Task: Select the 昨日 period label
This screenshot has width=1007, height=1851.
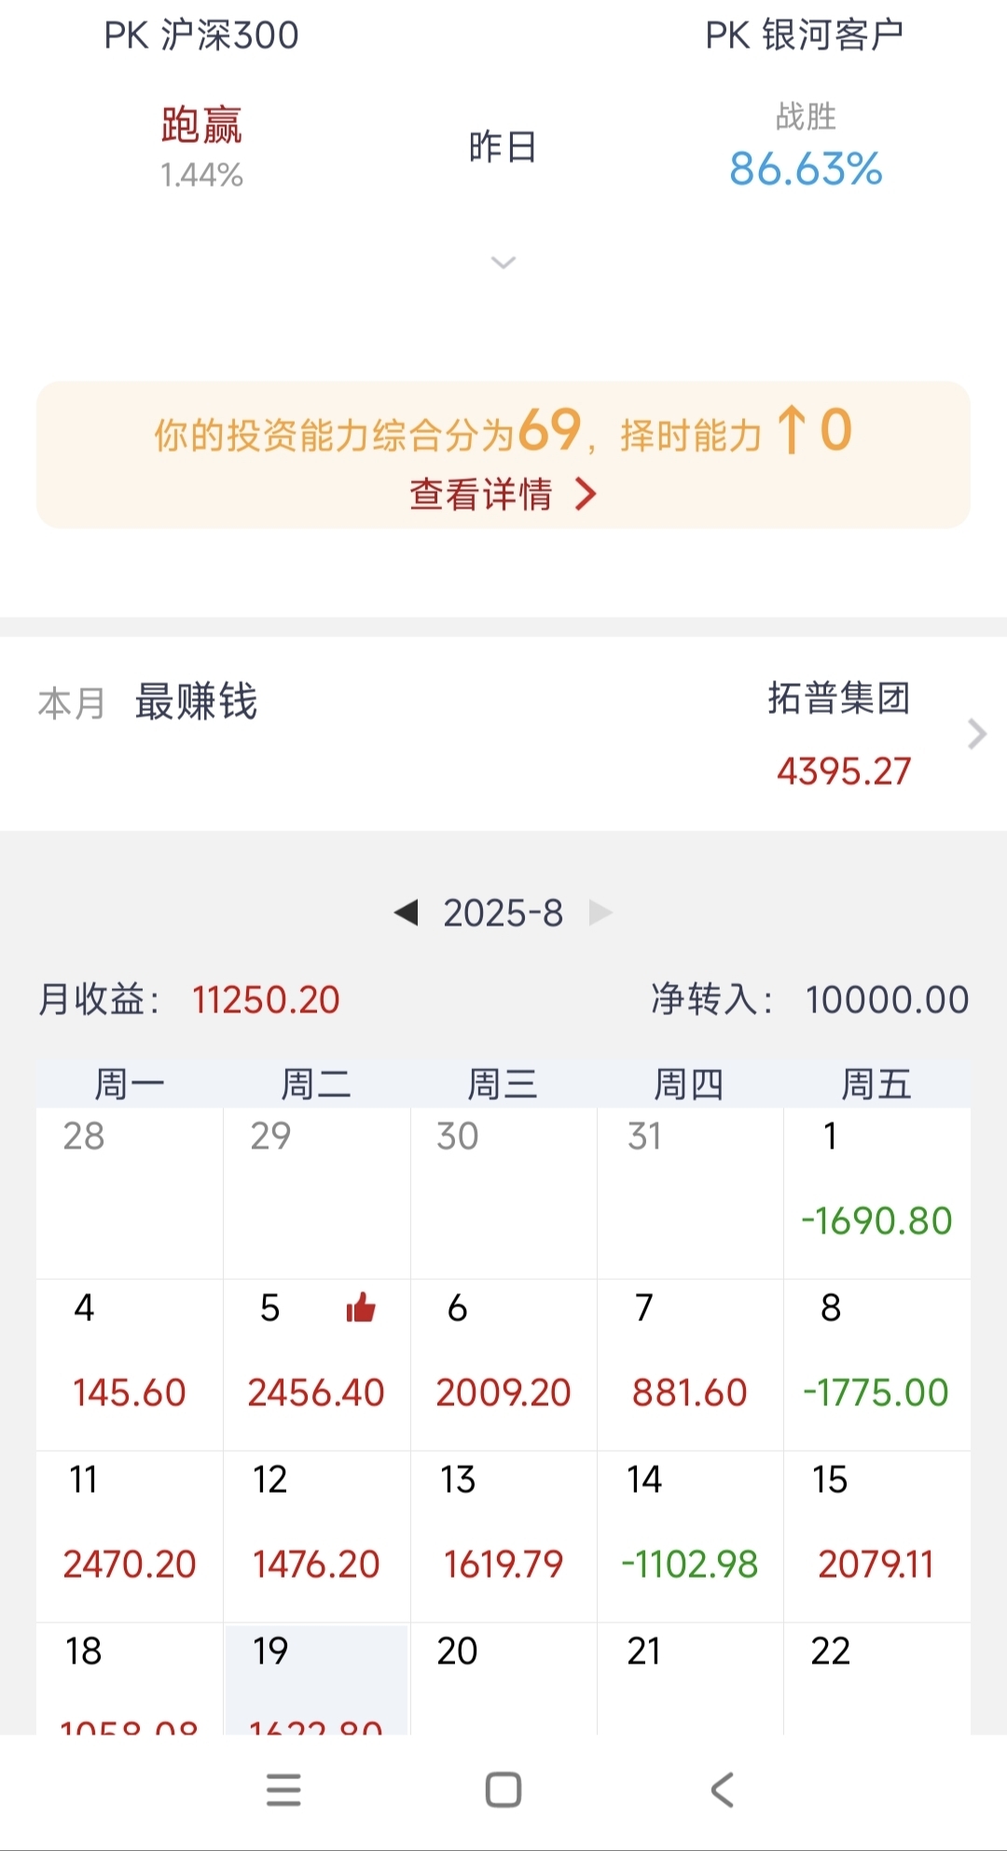Action: 504,147
